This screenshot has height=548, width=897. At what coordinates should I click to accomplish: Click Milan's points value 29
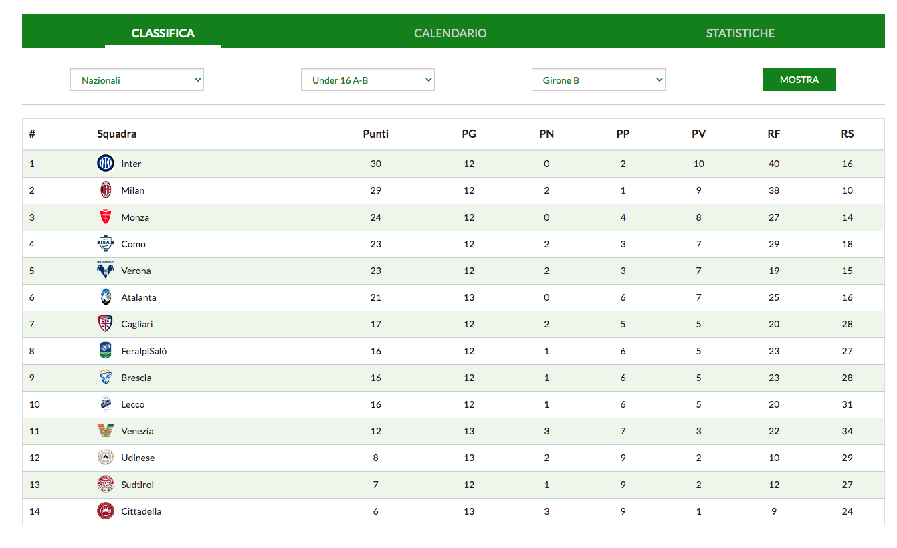pos(376,190)
